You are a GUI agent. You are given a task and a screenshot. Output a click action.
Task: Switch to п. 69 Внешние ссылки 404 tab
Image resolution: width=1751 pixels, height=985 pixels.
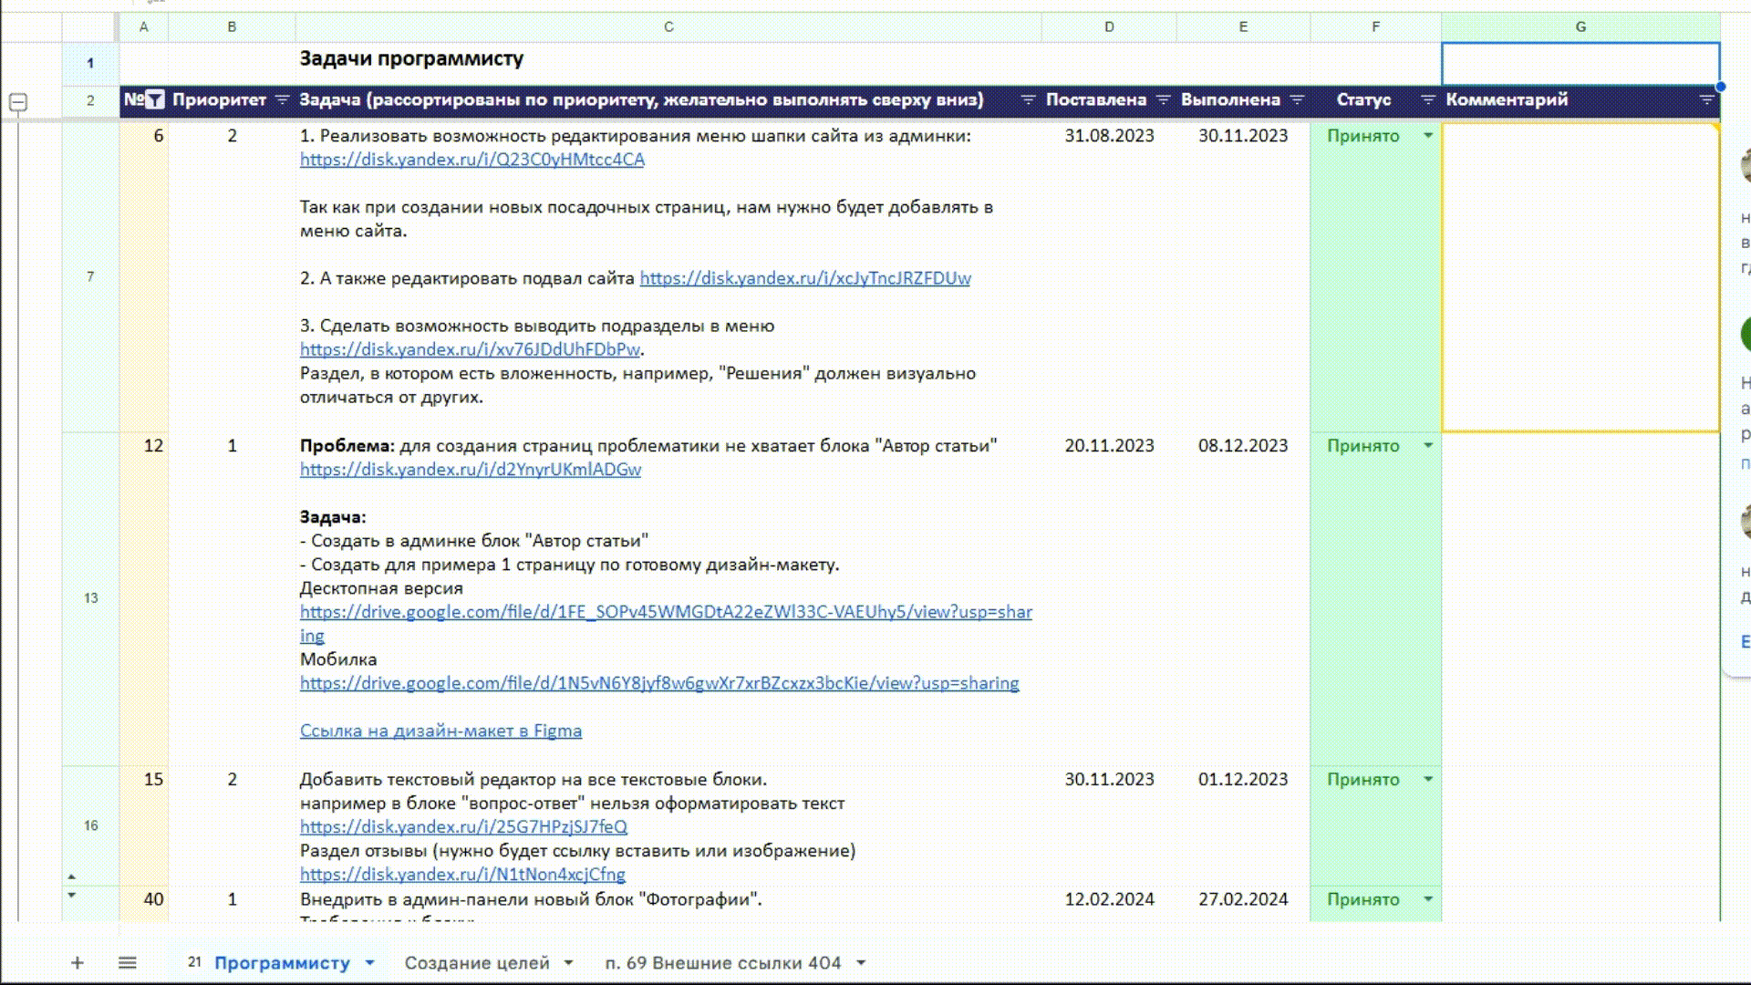coord(722,963)
